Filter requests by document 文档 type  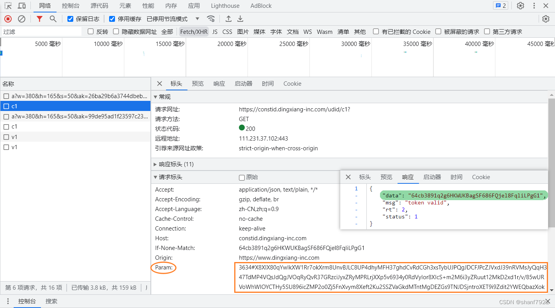click(293, 32)
